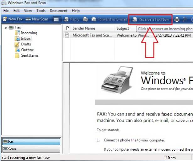Open the Tools menu
The height and width of the screenshot is (161, 193).
(x=41, y=11)
